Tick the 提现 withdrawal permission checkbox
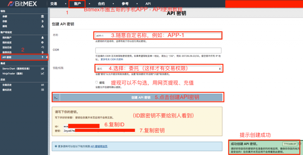 click(97, 82)
